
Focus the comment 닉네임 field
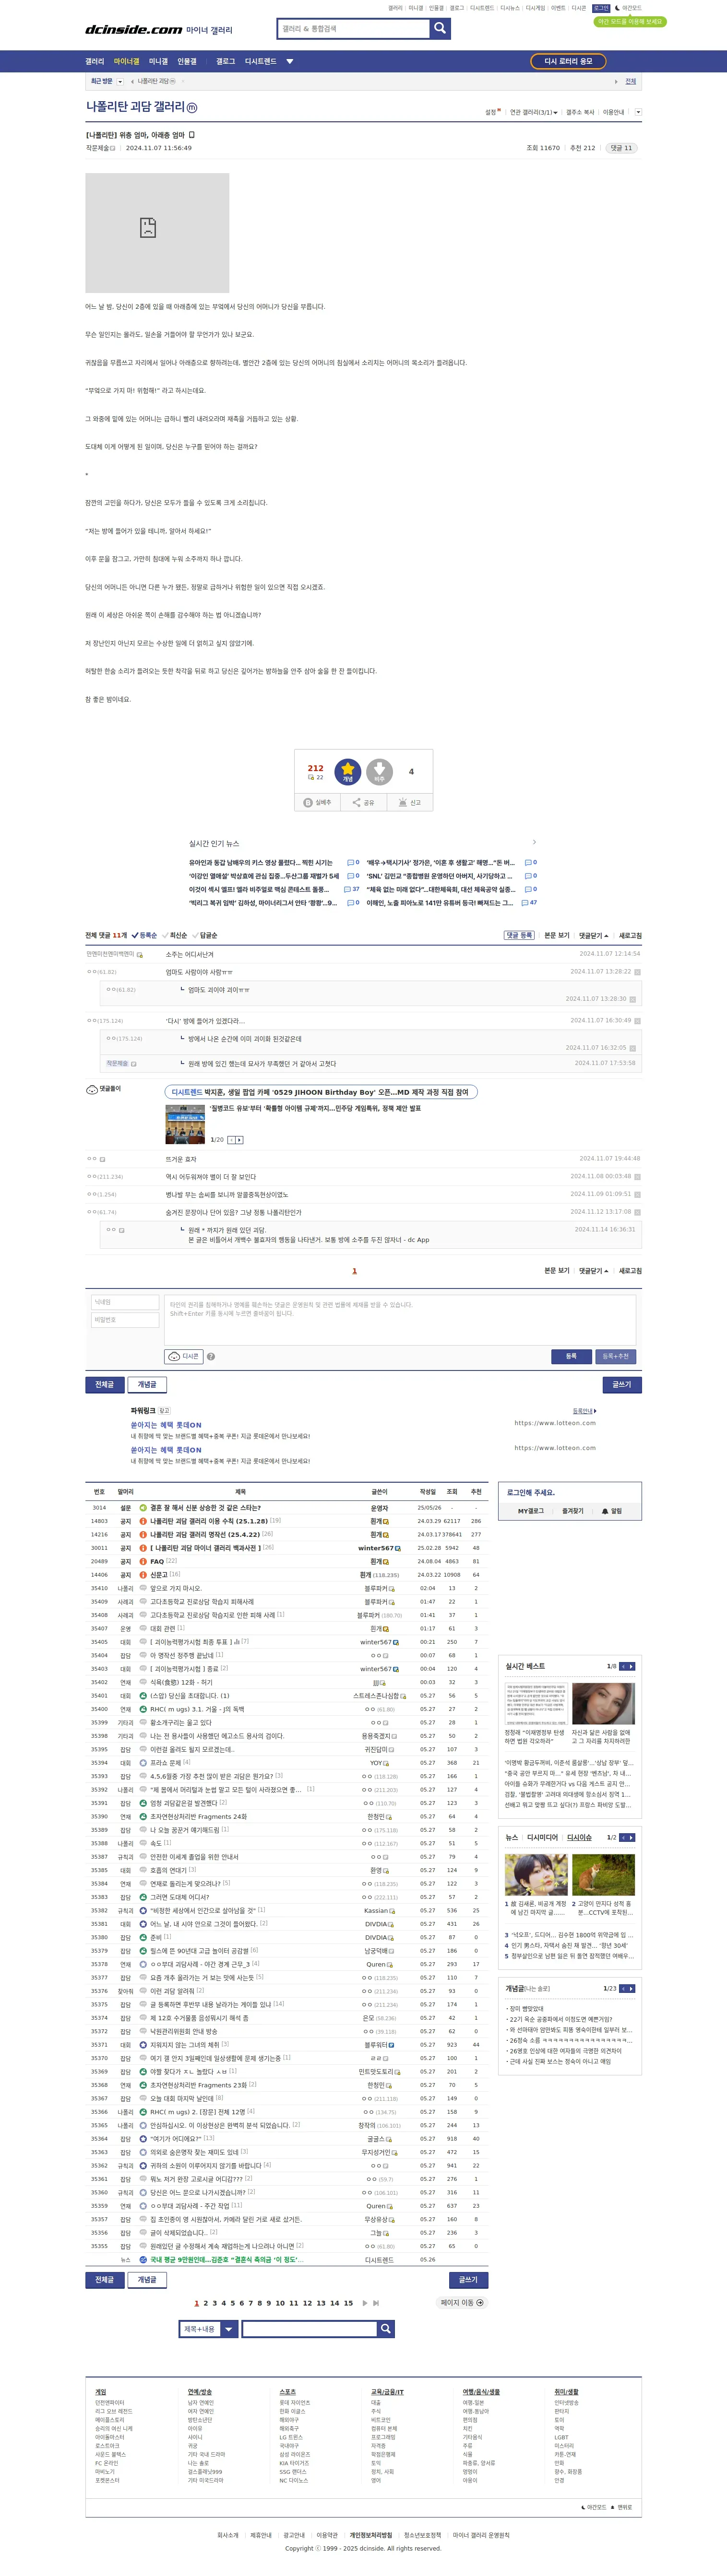pyautogui.click(x=124, y=1302)
